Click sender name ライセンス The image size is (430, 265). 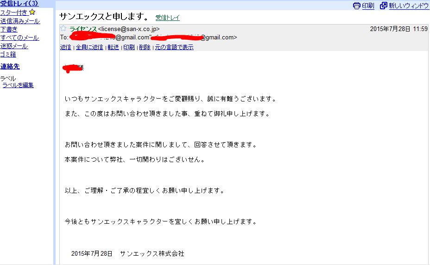pyautogui.click(x=83, y=29)
